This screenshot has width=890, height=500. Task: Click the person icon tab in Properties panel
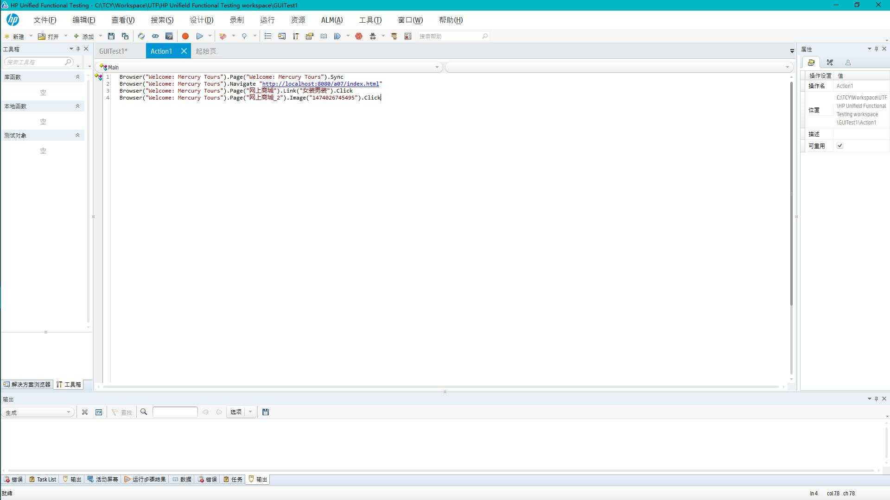(848, 62)
